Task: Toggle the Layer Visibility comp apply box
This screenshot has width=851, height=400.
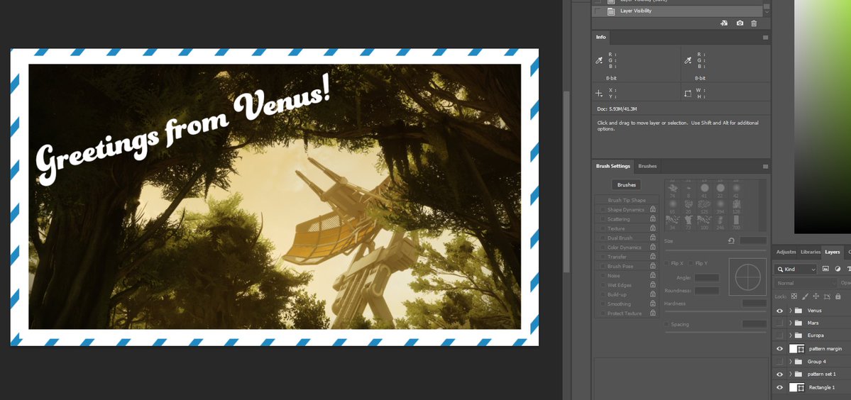Action: (598, 11)
